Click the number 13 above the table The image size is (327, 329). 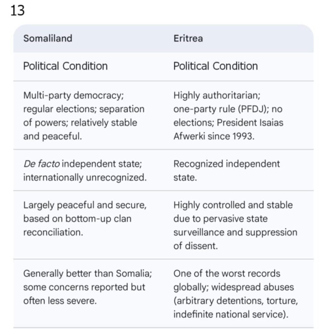pyautogui.click(x=17, y=11)
